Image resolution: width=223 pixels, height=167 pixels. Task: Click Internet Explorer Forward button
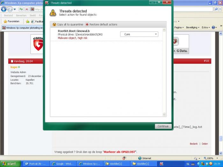coord(10,9)
